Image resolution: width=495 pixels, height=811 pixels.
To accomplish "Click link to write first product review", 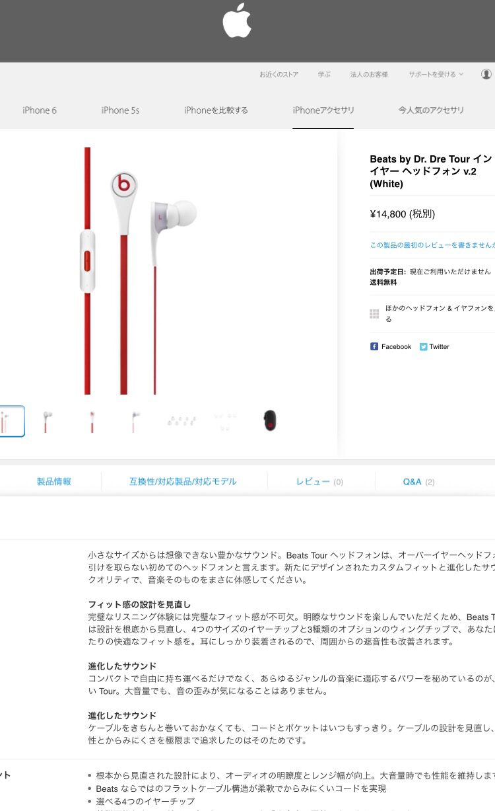I will [432, 245].
